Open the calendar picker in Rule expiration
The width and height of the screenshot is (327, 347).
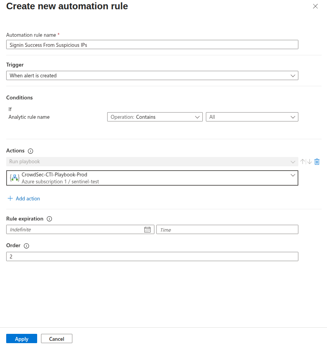point(147,229)
